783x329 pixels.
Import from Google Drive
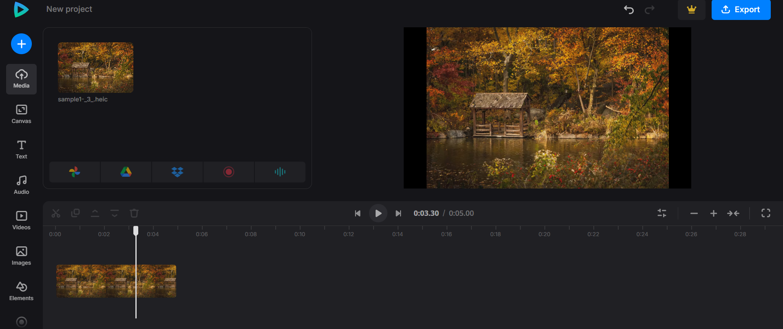(x=126, y=172)
